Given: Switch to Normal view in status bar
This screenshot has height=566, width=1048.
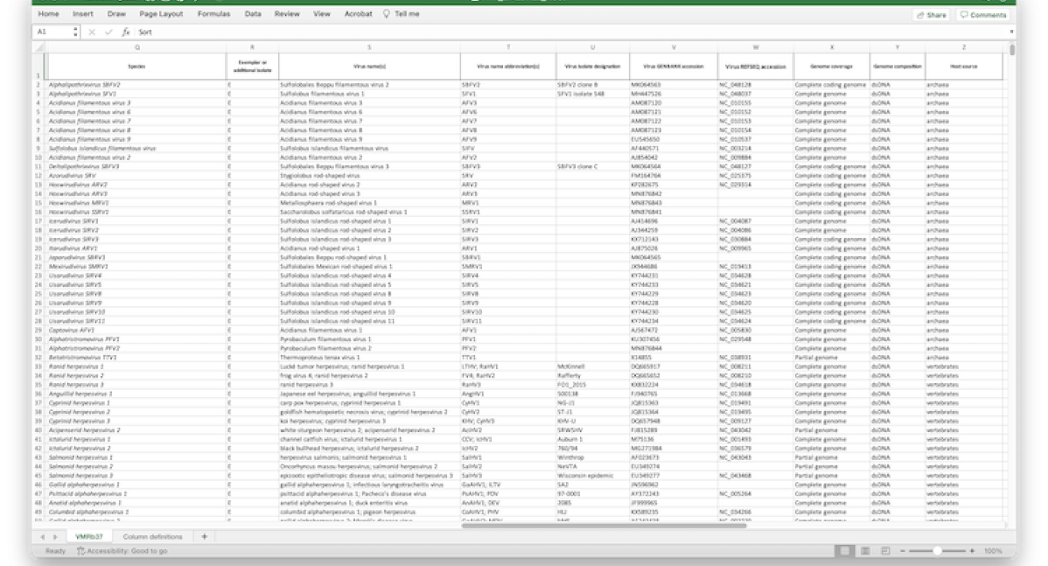Looking at the screenshot, I should point(844,550).
